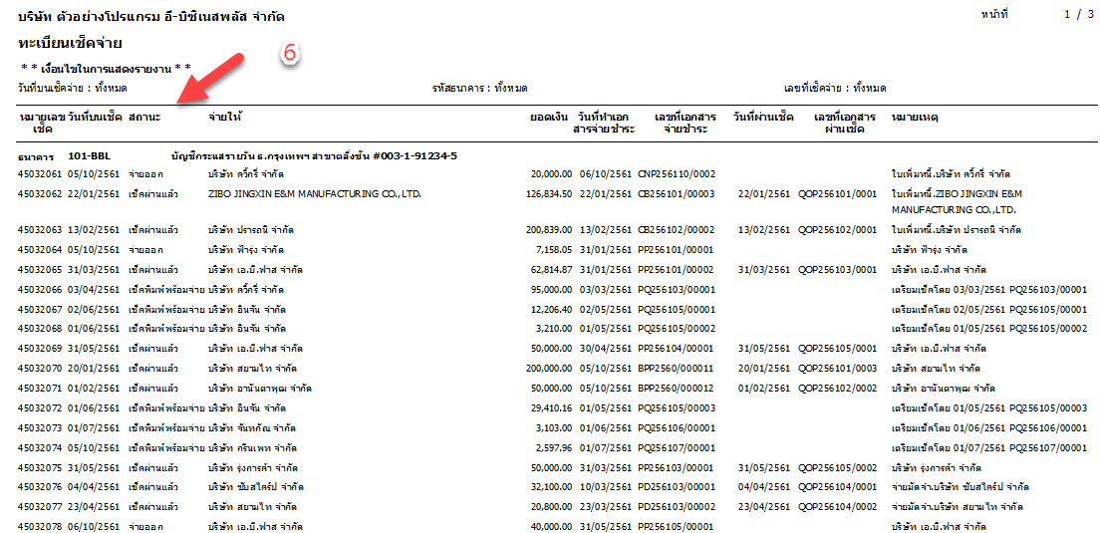
Task: Click cheque number 45032069
Action: [x=40, y=348]
